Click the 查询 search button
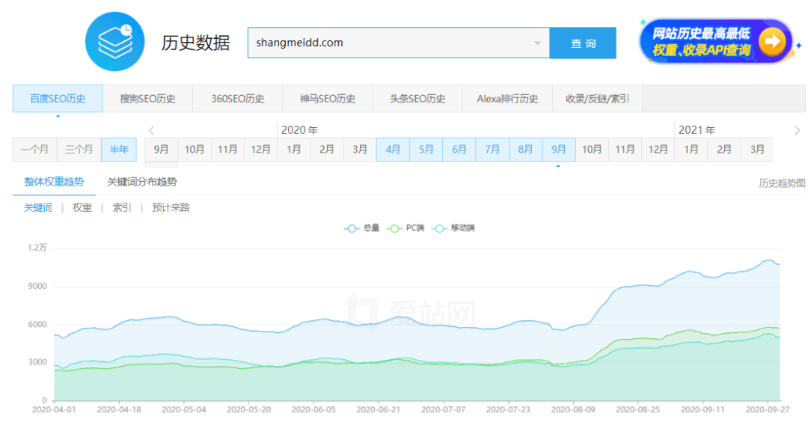808x422 pixels. pos(583,43)
